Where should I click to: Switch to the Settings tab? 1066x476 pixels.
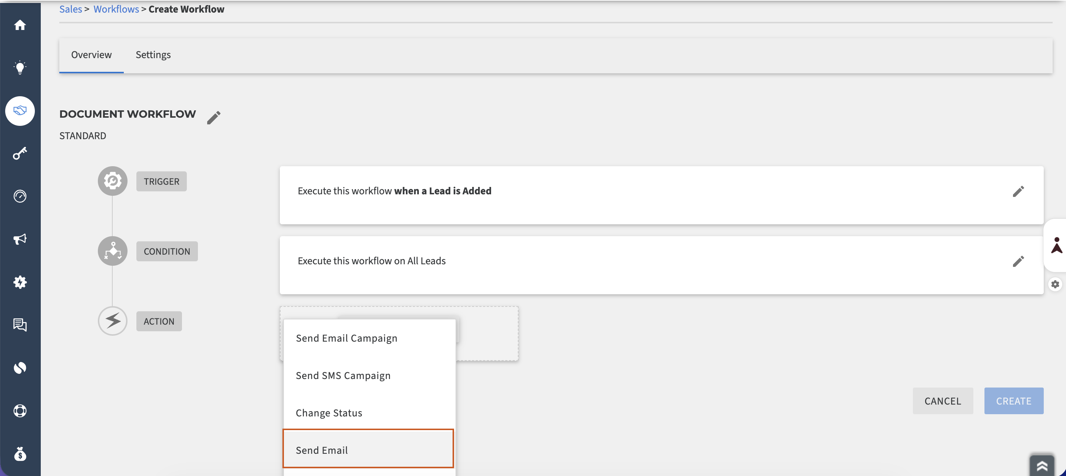153,55
